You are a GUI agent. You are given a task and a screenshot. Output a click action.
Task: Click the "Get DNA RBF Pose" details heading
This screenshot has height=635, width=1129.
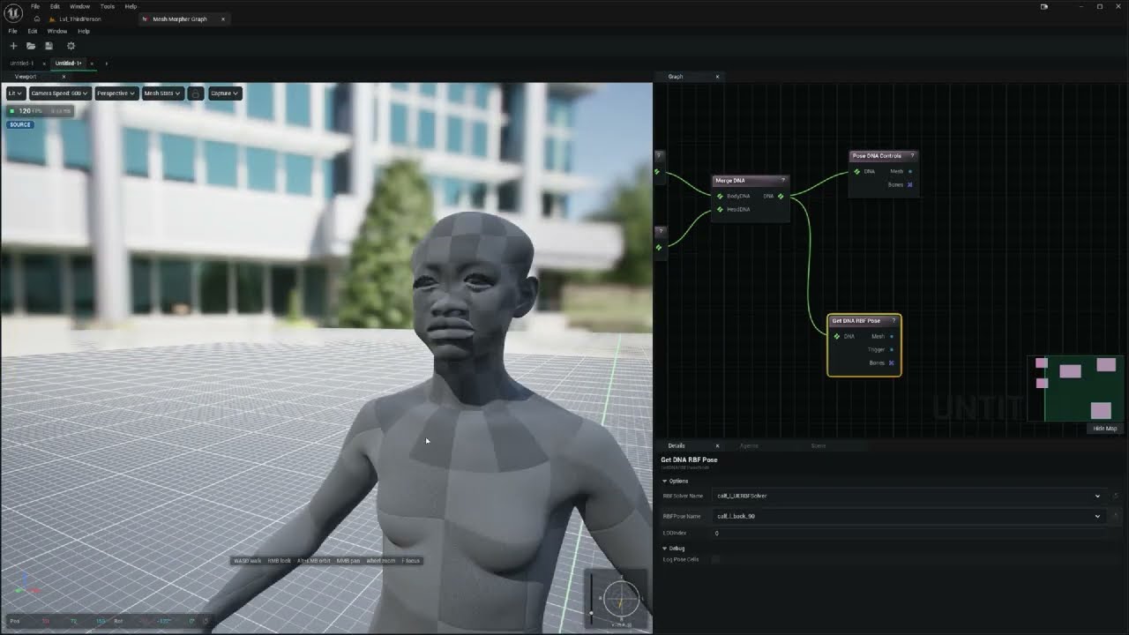point(689,459)
